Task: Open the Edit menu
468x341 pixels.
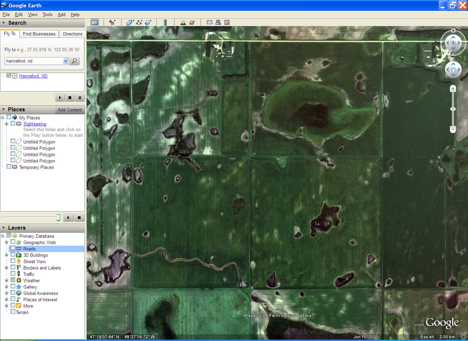Action: [19, 14]
